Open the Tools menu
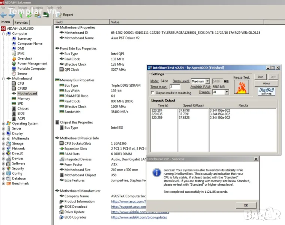Viewport: 285px width, 225px height. pyautogui.click(x=50, y=7)
